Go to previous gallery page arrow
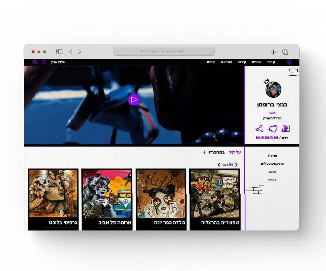Image resolution: width=326 pixels, height=271 pixels. pyautogui.click(x=236, y=165)
